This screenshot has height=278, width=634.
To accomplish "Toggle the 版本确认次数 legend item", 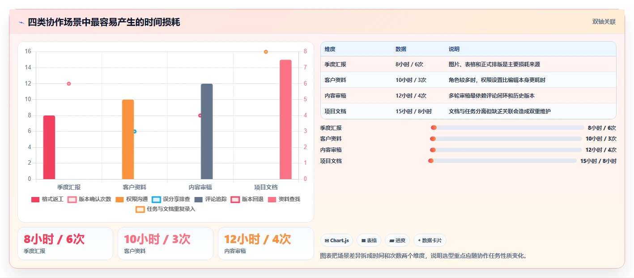I will [x=89, y=199].
